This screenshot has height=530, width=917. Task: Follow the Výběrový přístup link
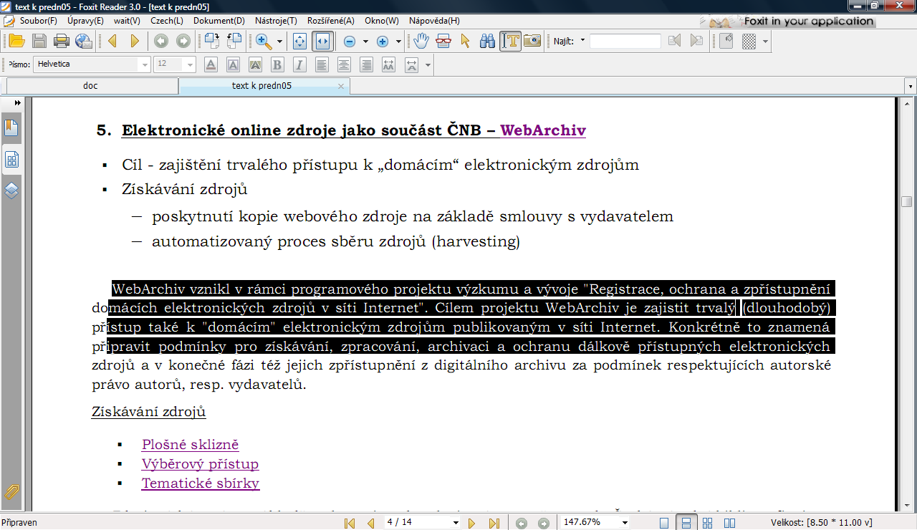200,464
